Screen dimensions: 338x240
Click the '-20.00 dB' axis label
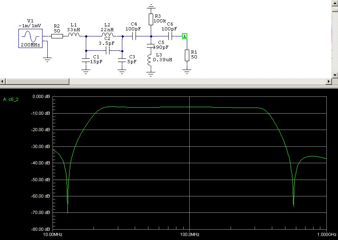click(40, 130)
